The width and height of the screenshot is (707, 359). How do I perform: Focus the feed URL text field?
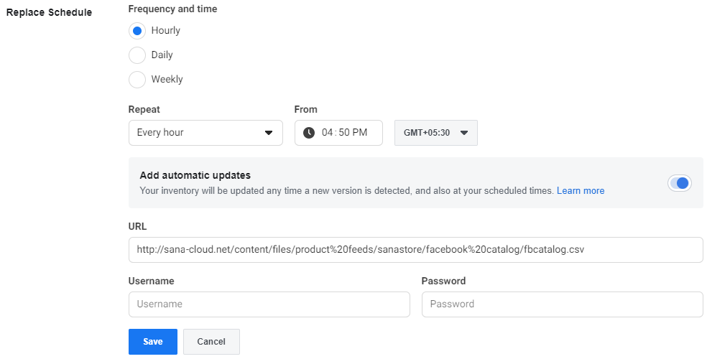pyautogui.click(x=416, y=250)
